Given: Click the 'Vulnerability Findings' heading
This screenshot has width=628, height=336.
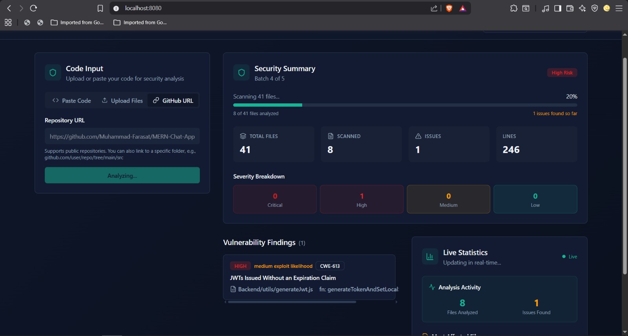Looking at the screenshot, I should (x=259, y=242).
